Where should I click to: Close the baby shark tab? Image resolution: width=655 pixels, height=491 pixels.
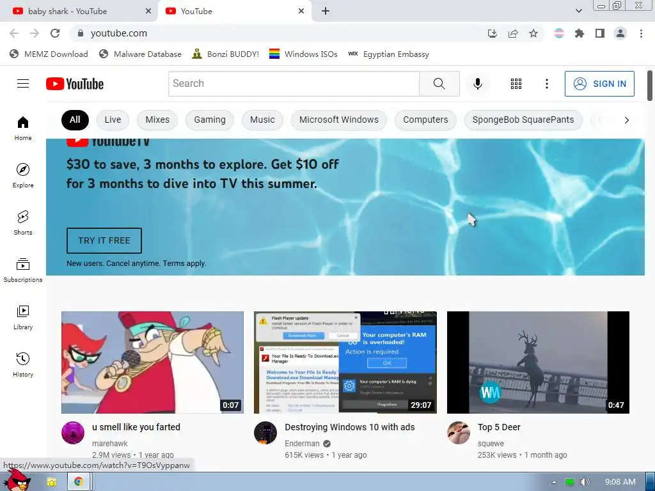click(x=148, y=12)
